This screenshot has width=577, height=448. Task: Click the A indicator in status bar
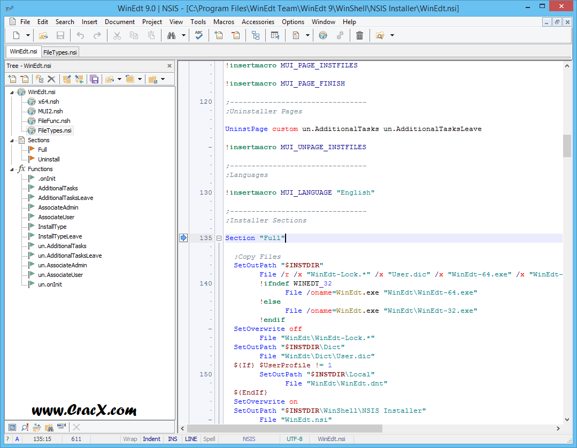[x=17, y=439]
